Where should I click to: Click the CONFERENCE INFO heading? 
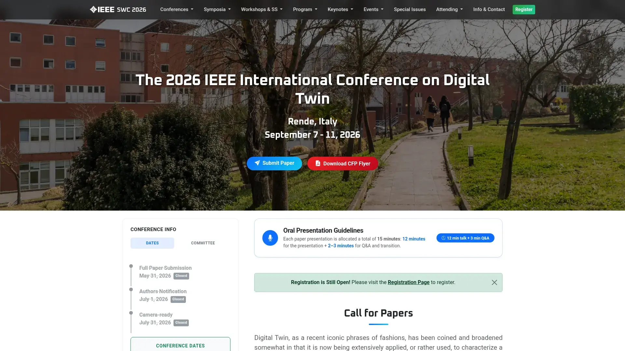[x=153, y=229]
